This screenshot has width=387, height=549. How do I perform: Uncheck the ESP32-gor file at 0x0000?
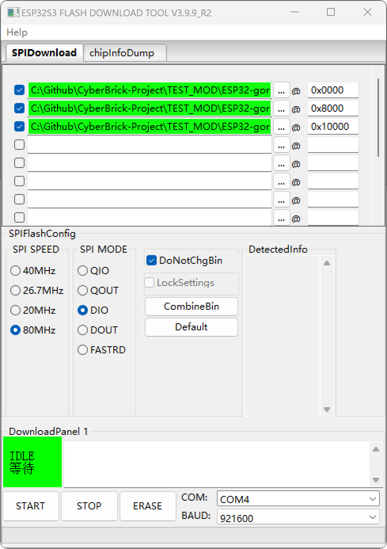pyautogui.click(x=19, y=90)
